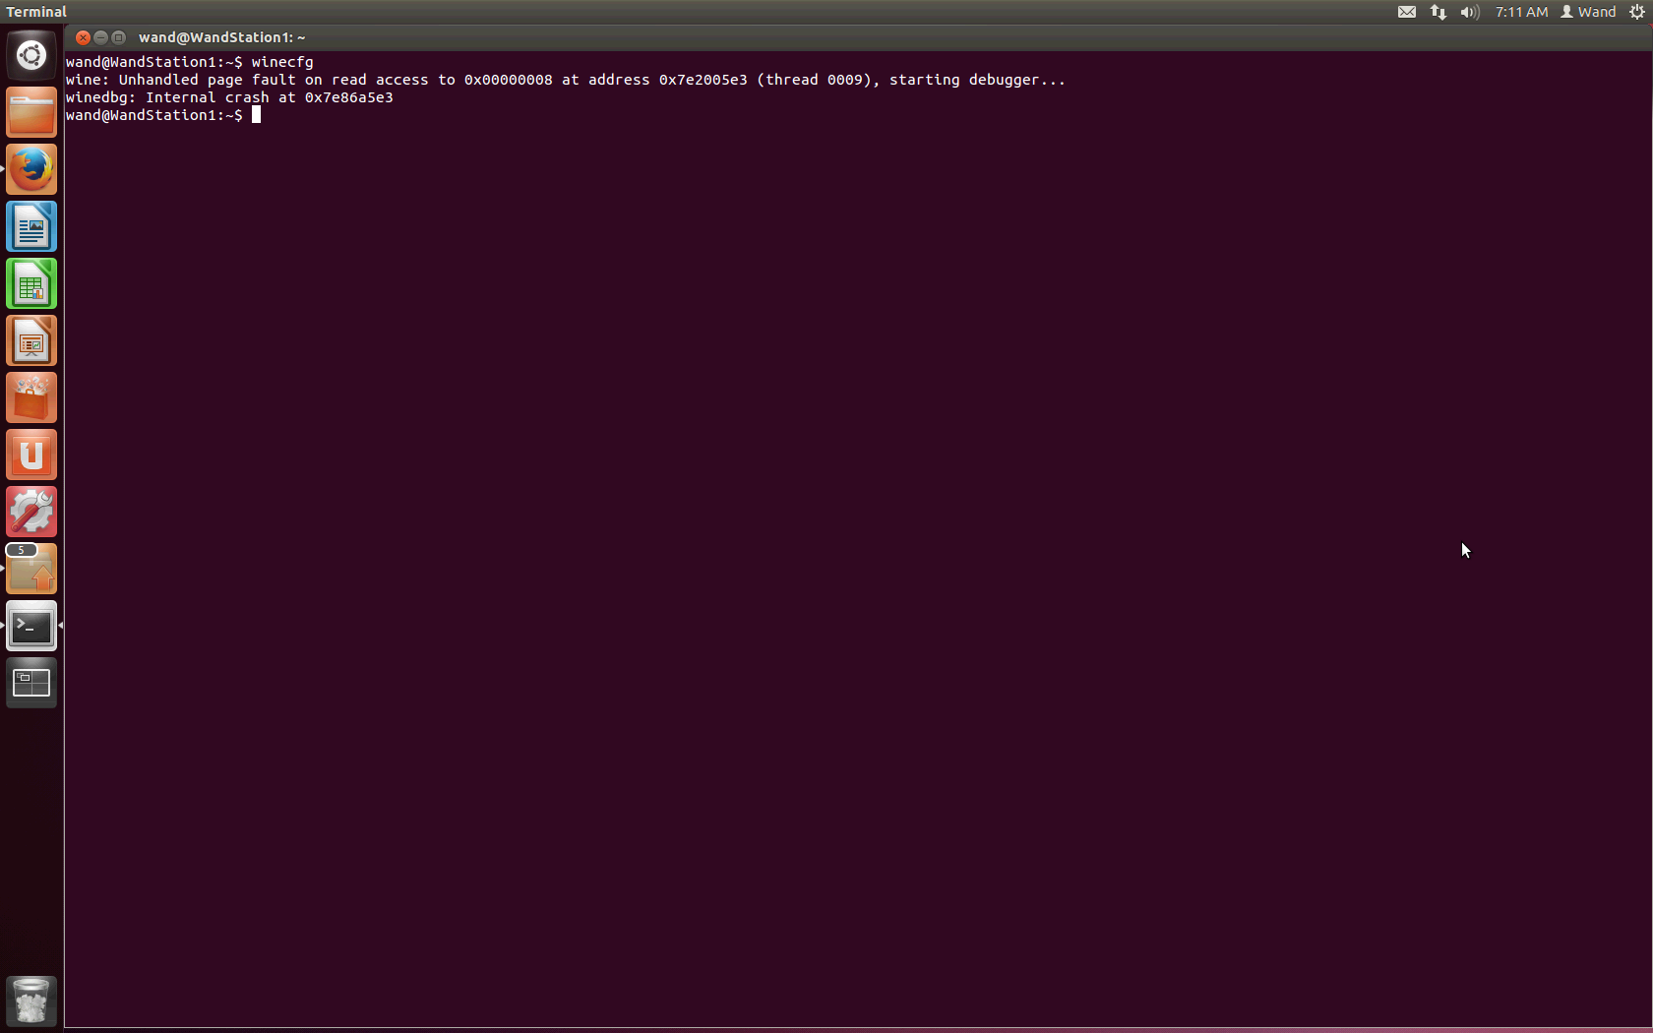The height and width of the screenshot is (1033, 1653).
Task: Click terminal cursor at current prompt
Action: [x=256, y=115]
